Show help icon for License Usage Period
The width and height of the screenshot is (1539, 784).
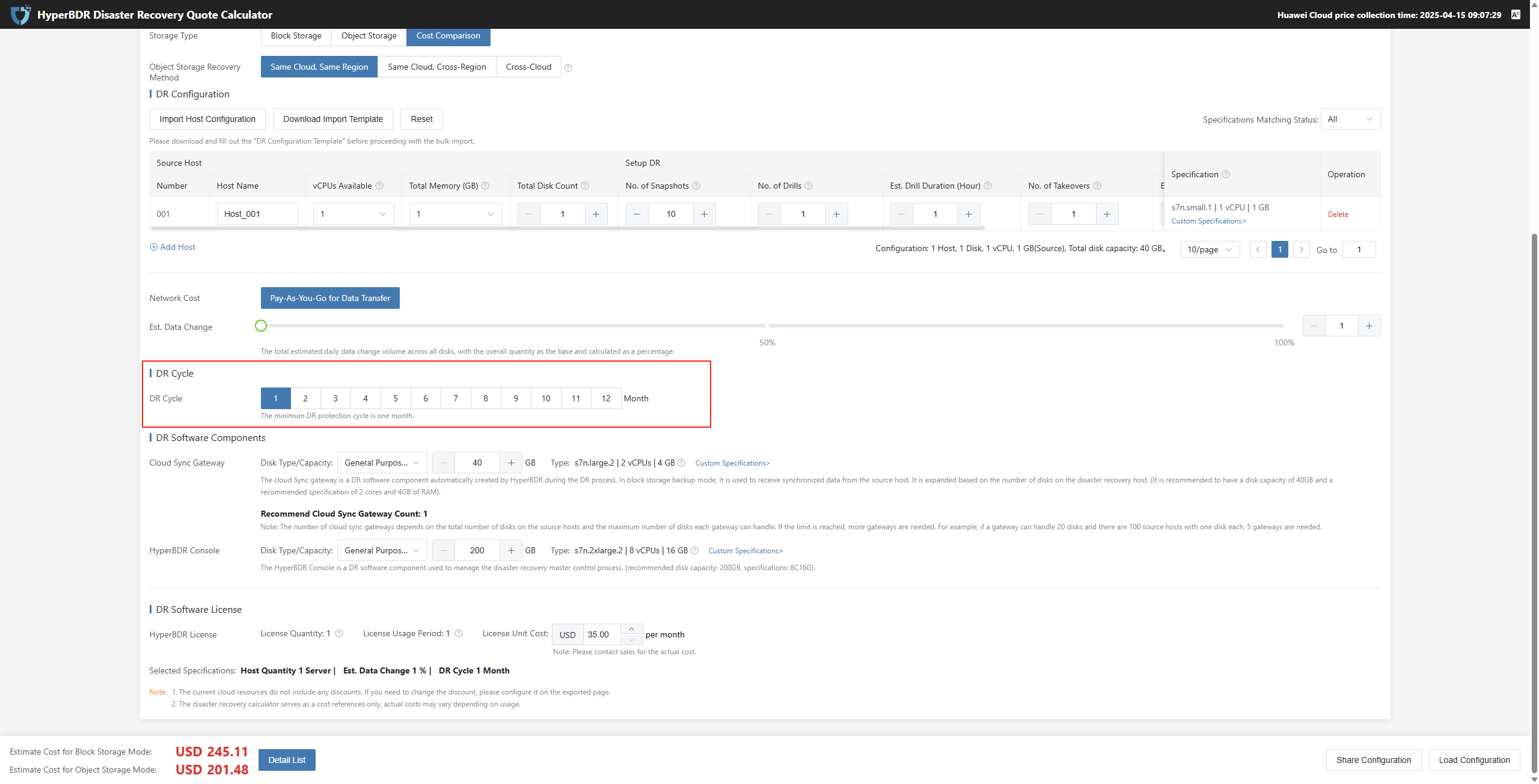459,634
